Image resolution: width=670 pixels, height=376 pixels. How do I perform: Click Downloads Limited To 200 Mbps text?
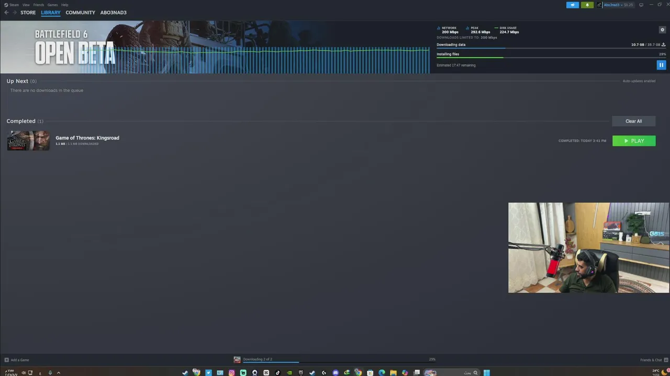point(467,38)
